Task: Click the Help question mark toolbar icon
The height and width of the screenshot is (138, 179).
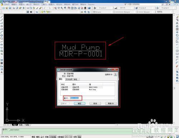Action: tap(89, 8)
